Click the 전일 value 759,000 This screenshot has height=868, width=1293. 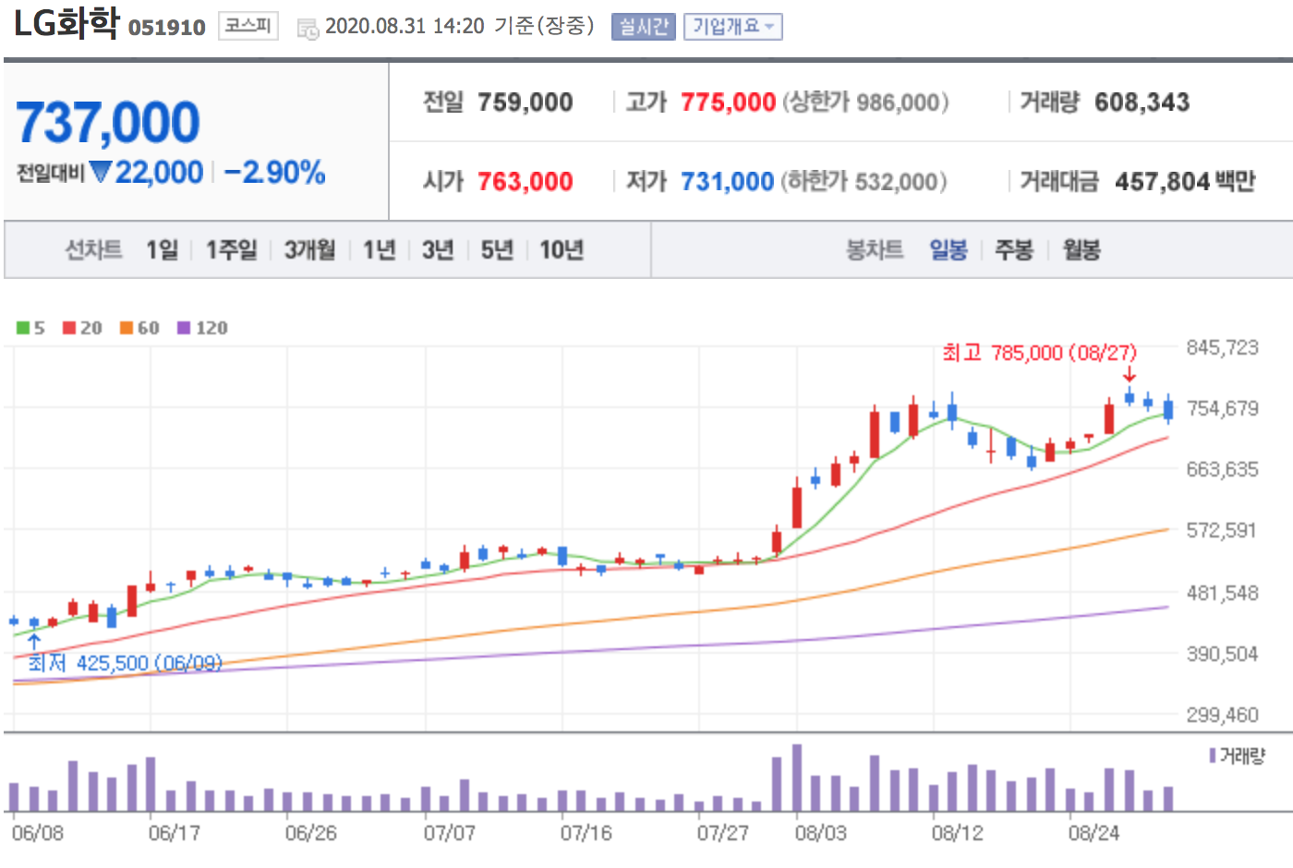coord(526,102)
